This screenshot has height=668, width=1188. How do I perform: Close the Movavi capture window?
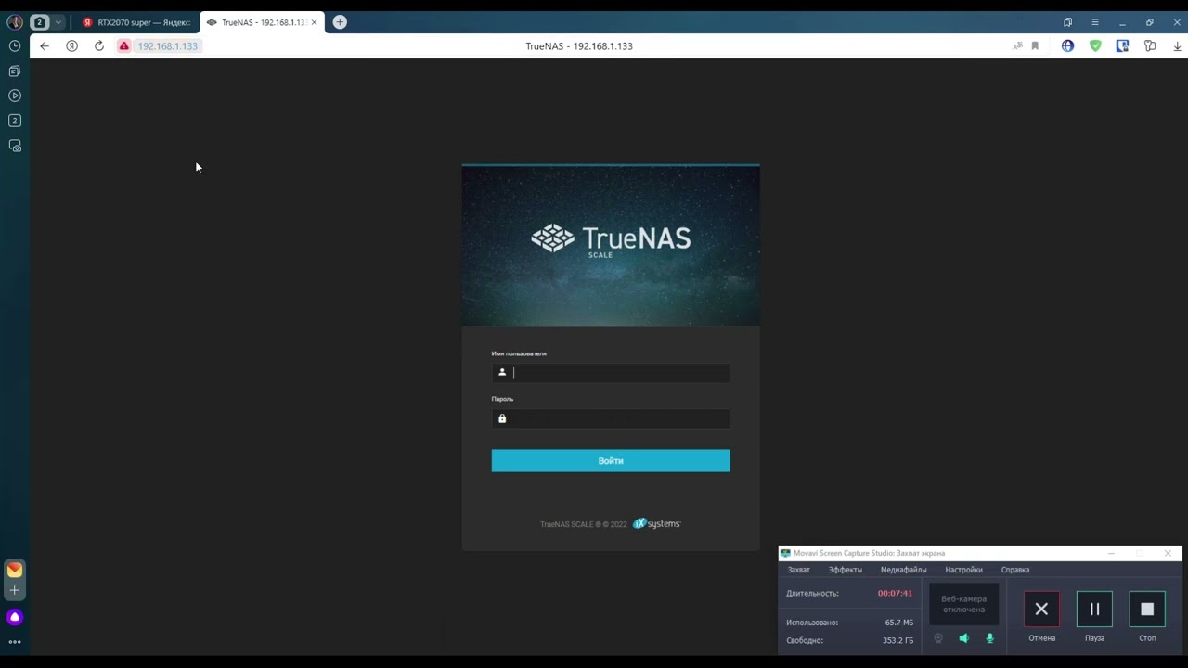coord(1168,554)
